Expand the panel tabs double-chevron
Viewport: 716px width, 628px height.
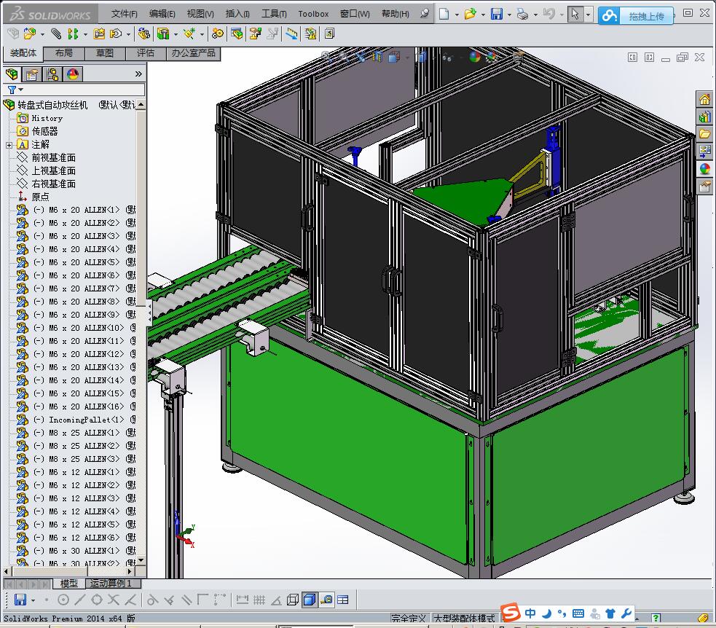[x=138, y=74]
